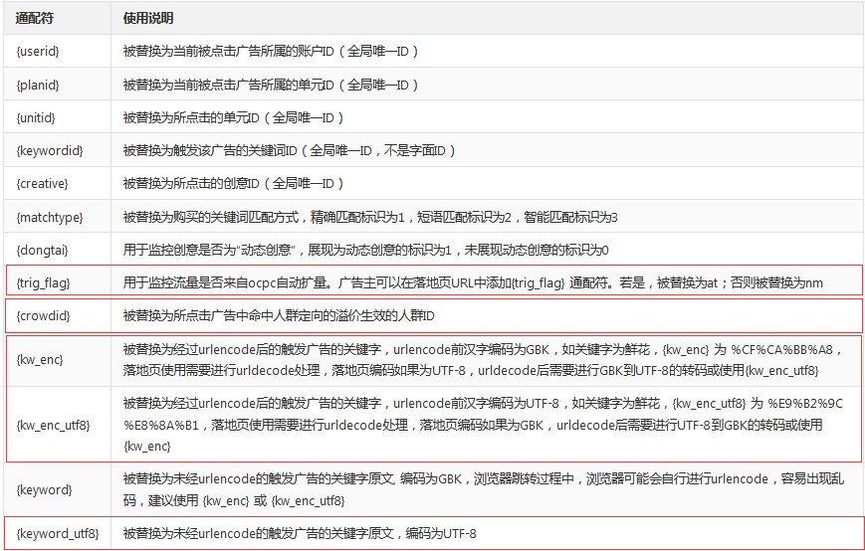Select the {keyword} cell in first column

click(44, 490)
